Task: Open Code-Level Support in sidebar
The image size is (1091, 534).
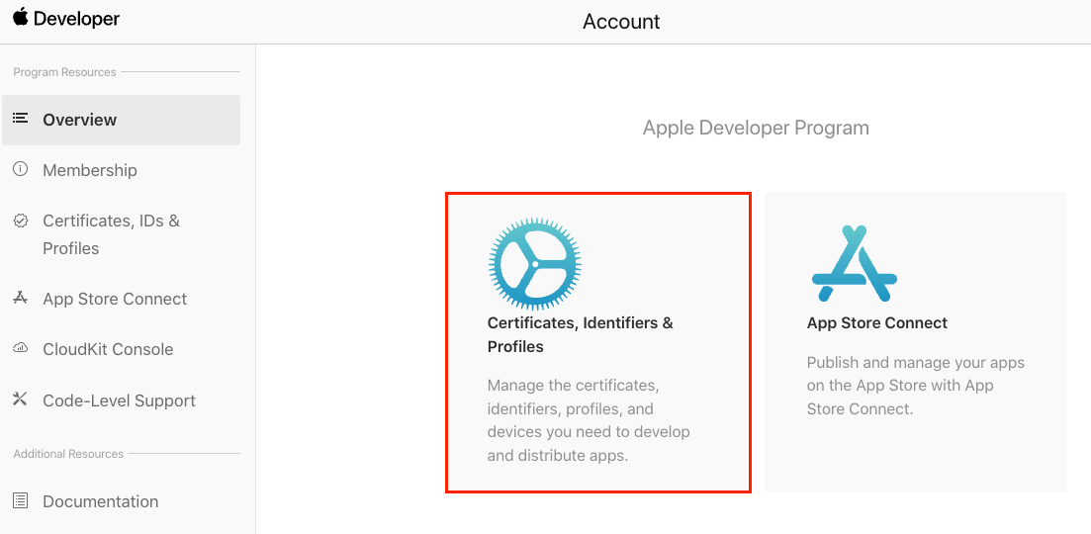Action: pos(121,400)
